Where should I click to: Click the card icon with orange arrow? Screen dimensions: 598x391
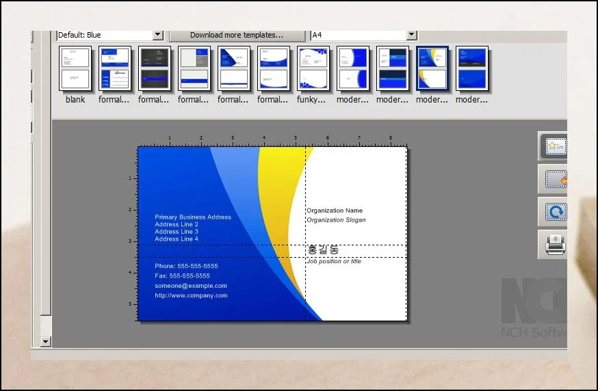pyautogui.click(x=554, y=180)
